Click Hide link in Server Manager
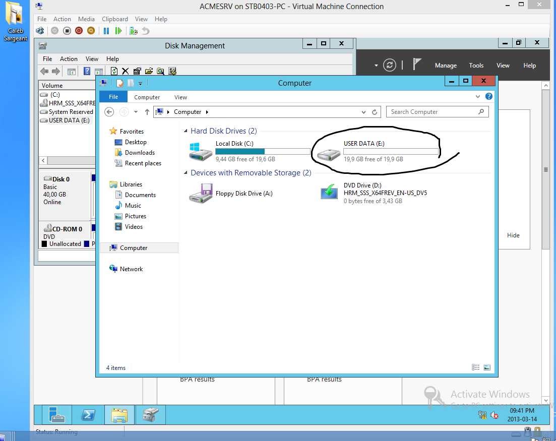Screen dimensions: 556x441 click(513, 235)
